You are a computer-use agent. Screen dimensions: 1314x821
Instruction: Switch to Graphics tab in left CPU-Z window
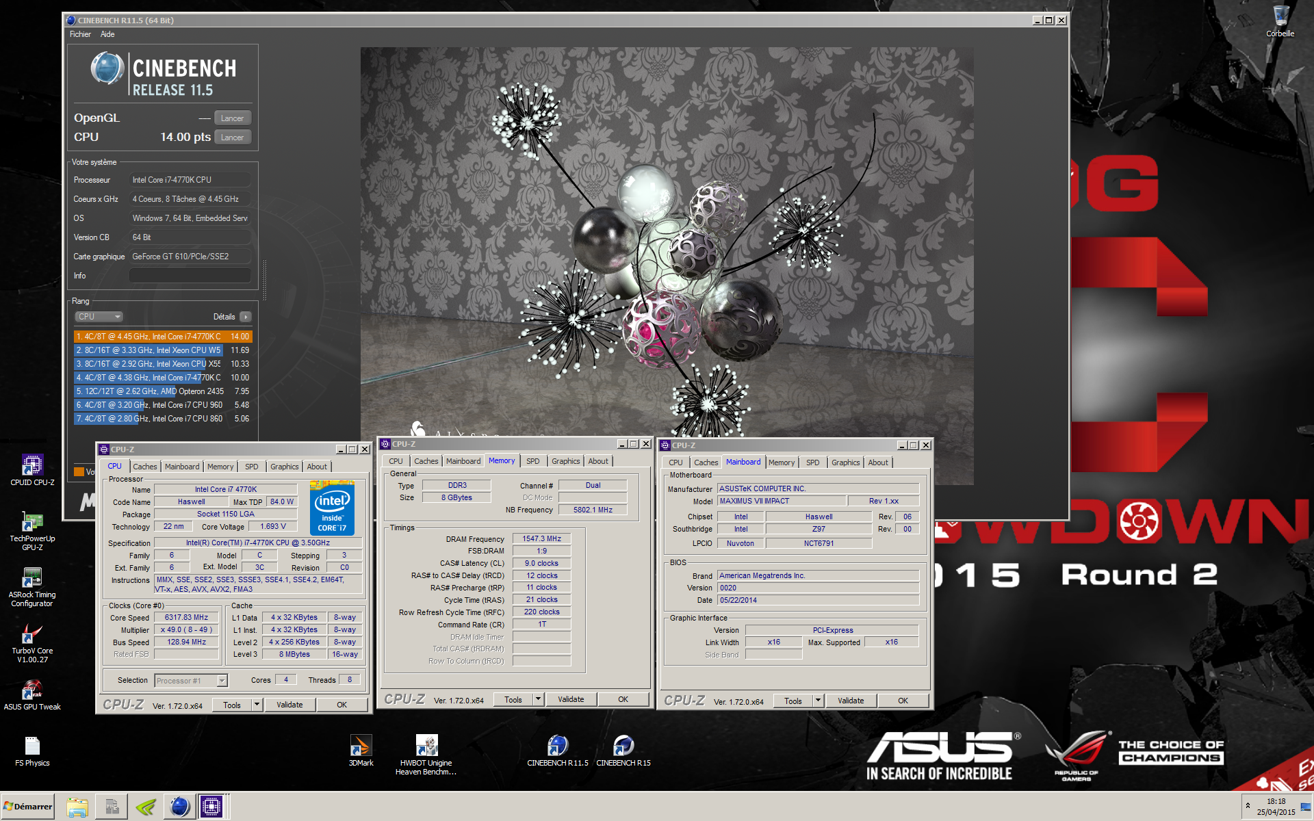click(x=285, y=467)
